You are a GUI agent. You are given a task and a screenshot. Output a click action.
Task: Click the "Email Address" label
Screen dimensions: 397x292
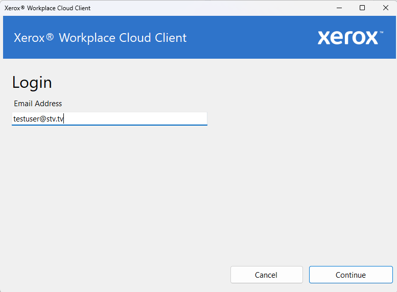click(x=38, y=104)
